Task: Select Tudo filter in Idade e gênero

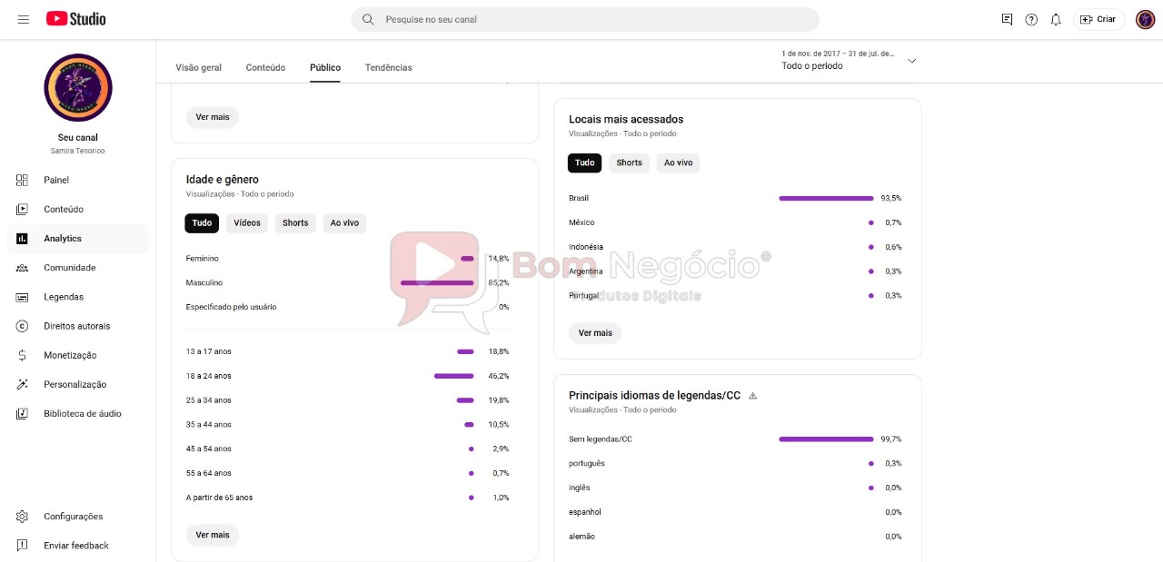Action: pyautogui.click(x=202, y=222)
